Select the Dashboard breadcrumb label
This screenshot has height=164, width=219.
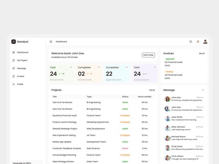coord(61,41)
